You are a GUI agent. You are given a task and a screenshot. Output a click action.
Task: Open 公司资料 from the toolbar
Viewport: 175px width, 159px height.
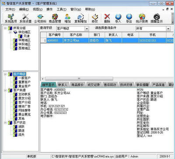tap(40, 18)
